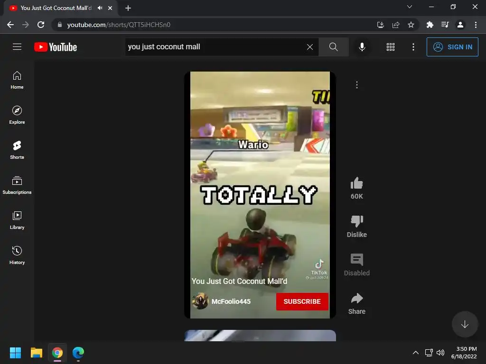The image size is (486, 364).
Task: Open network status tray icon
Action: [x=429, y=353]
